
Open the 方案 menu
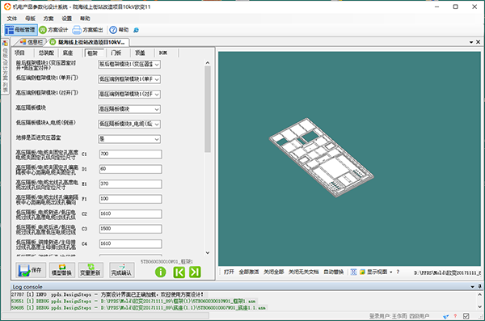tap(48, 19)
